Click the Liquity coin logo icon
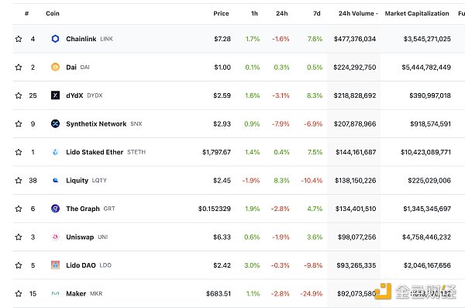This screenshot has height=308, width=465. point(55,180)
